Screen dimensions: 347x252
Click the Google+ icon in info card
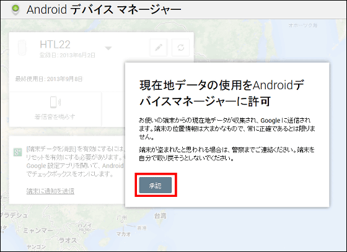coord(18,152)
